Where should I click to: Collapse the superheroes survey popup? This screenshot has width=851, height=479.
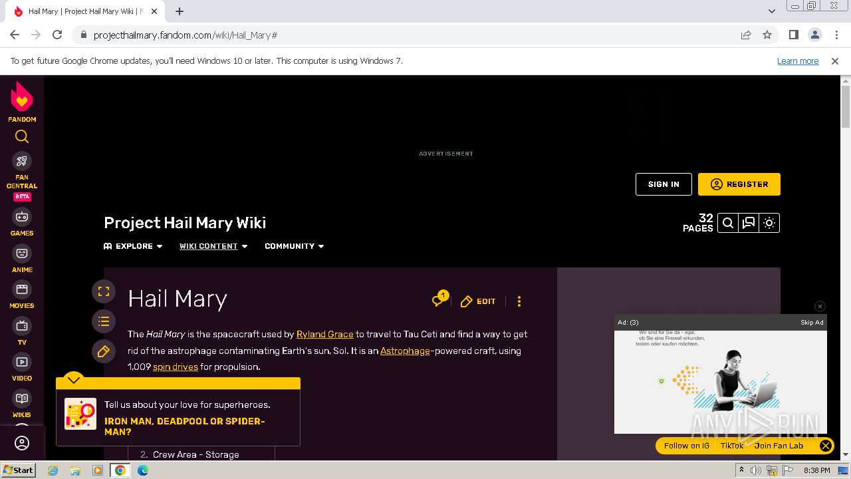click(x=74, y=379)
